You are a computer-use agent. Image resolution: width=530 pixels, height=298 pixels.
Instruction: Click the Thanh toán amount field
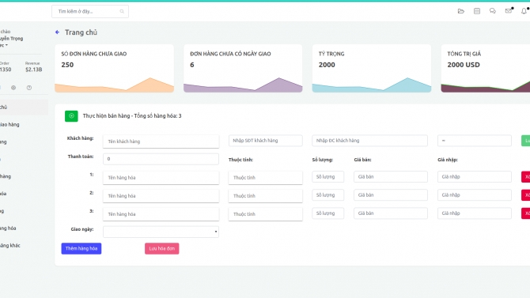tap(161, 159)
